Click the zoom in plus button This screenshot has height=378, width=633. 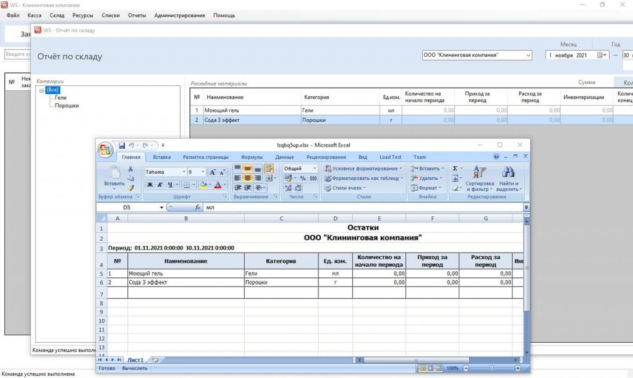[517, 368]
